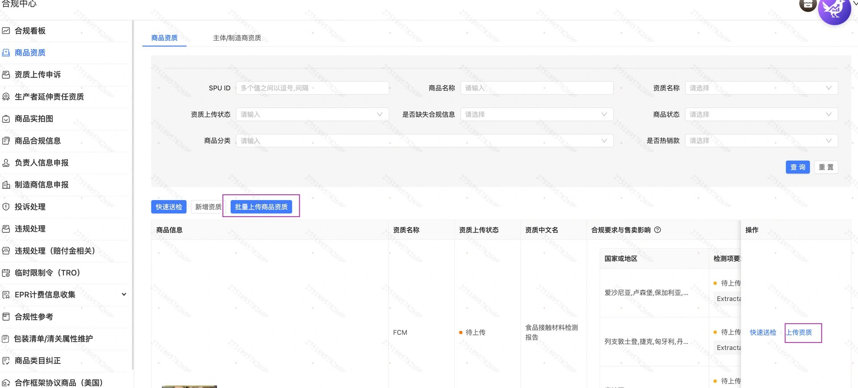Click the 违规处理（赔付金相关）icon
Viewport: 858px width, 388px height.
(6, 251)
